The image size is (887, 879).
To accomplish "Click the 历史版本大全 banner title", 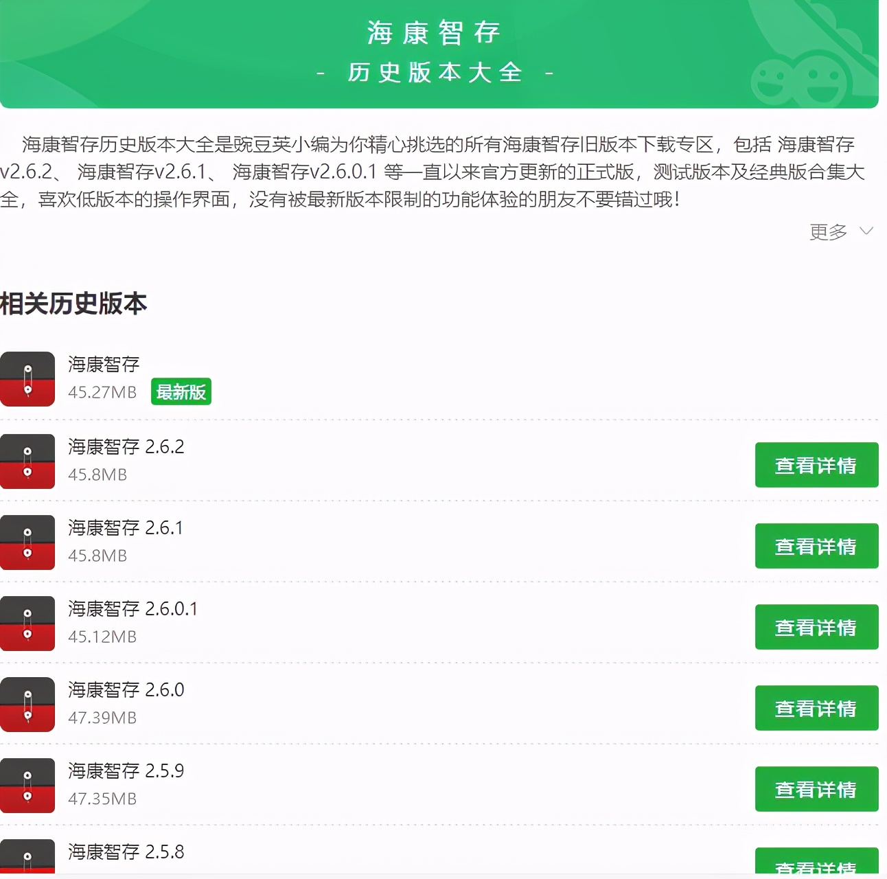I will tap(435, 73).
